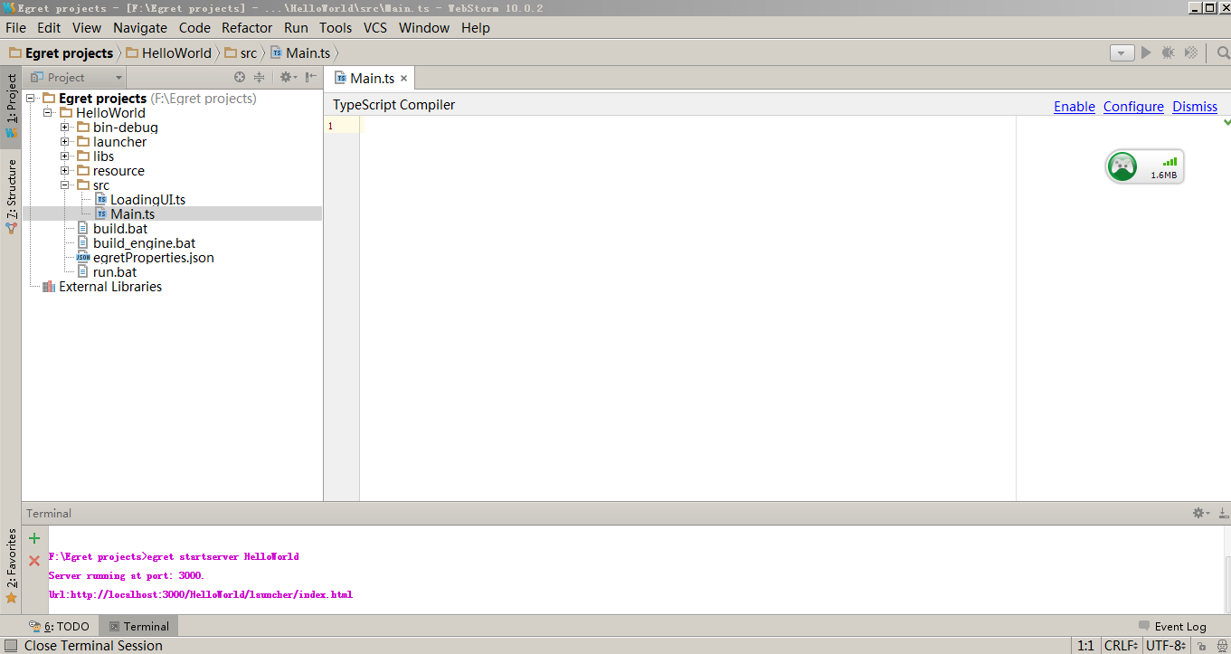Viewport: 1231px width, 654px height.
Task: Dismiss the TypeScript Compiler notification
Action: 1195,107
